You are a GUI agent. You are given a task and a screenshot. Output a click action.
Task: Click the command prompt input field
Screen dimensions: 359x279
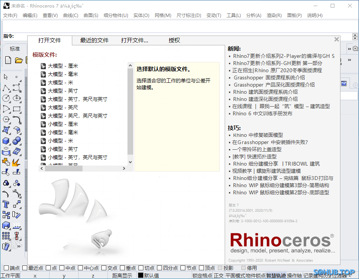click(183, 36)
